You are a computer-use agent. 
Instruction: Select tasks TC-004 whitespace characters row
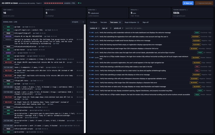(x=150, y=79)
